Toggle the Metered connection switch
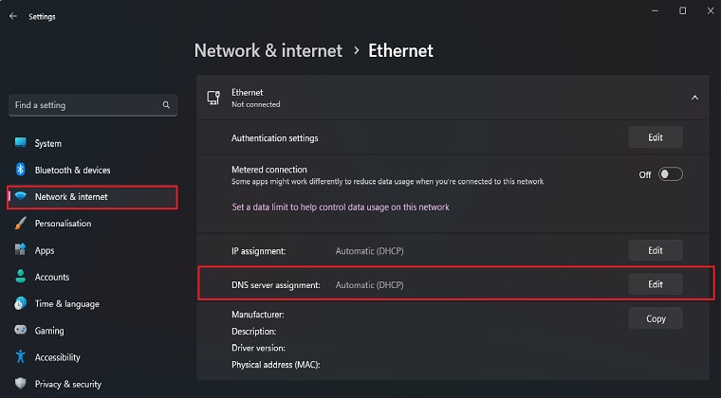The width and height of the screenshot is (721, 398). click(670, 174)
